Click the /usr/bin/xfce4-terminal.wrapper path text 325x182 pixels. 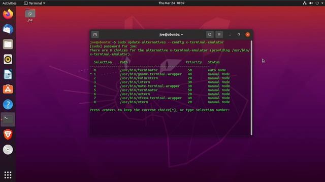(151, 98)
